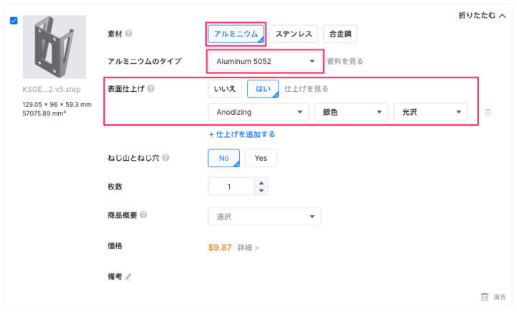517x313 pixels.
Task: Click the 枚数 quantity input field
Action: click(231, 187)
